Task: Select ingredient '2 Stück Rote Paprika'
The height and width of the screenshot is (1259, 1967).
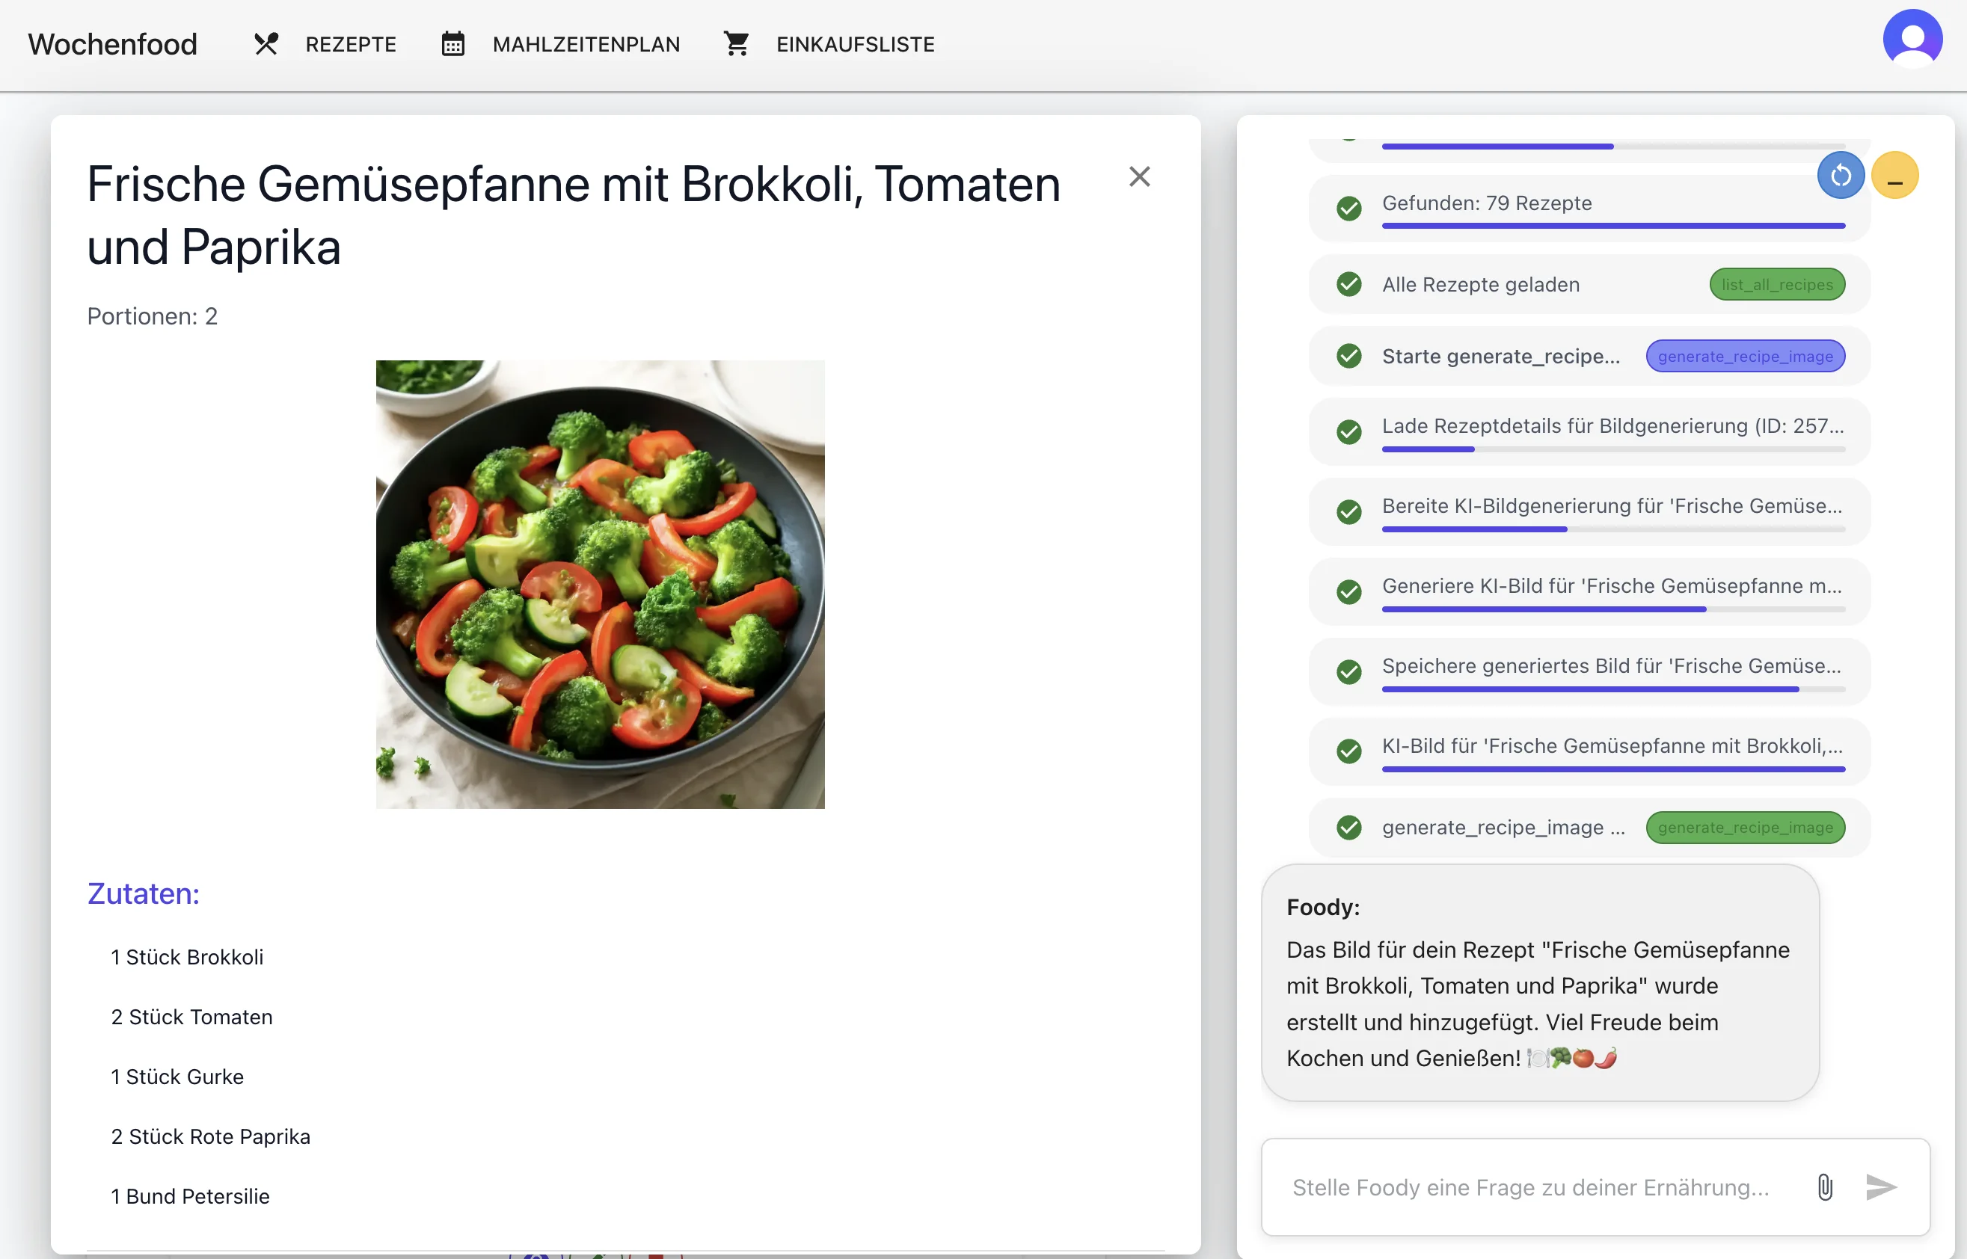Action: coord(210,1136)
